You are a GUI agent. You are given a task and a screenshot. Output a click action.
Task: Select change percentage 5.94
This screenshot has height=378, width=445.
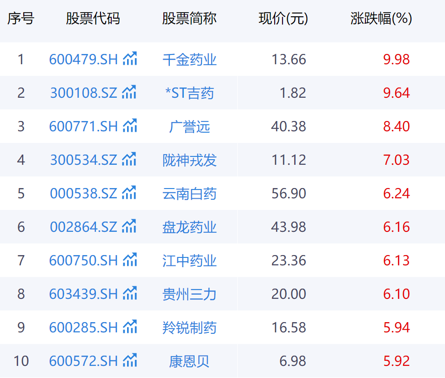click(x=397, y=327)
